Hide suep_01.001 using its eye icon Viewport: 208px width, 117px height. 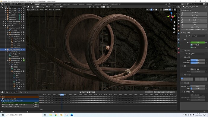point(21,15)
